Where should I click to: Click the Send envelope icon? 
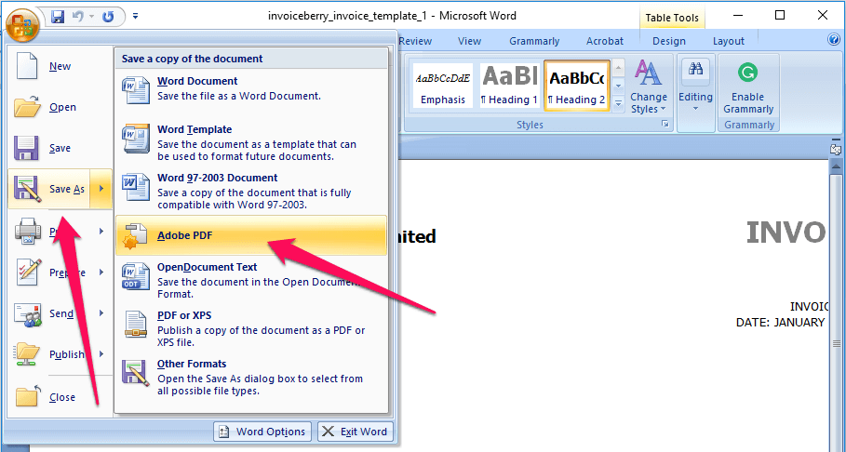coord(28,314)
